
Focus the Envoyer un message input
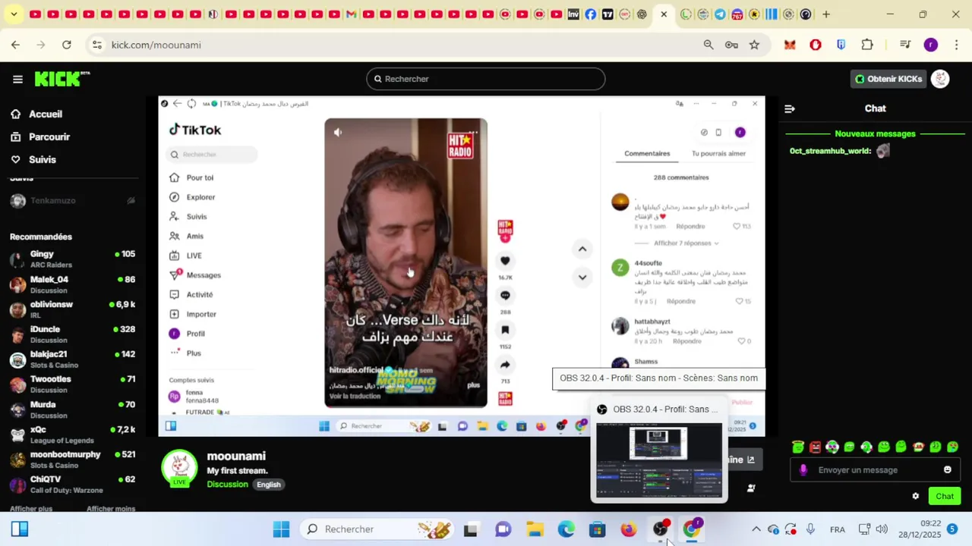coord(877,470)
